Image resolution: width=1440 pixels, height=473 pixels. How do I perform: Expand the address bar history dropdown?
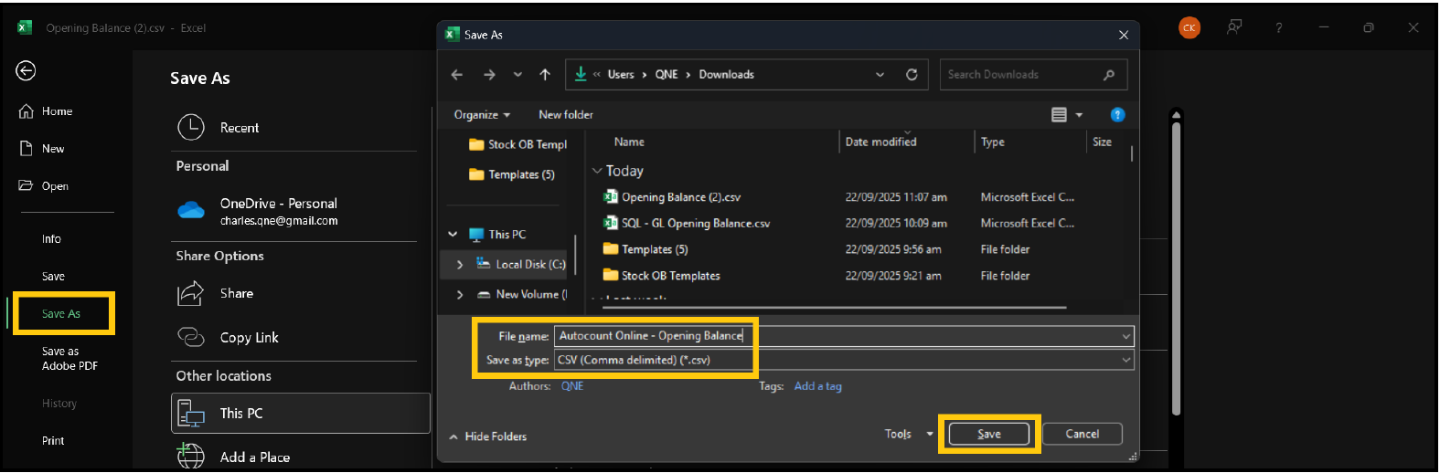[880, 75]
